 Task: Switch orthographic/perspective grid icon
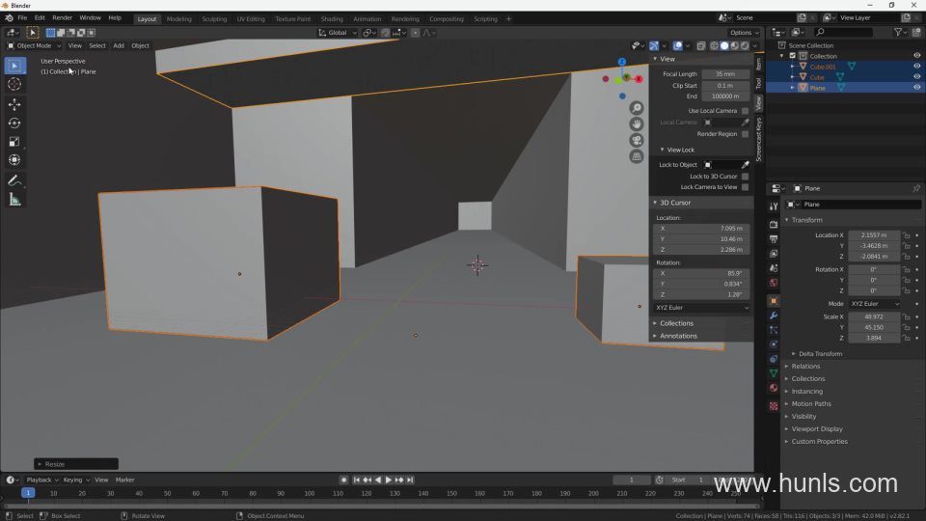[636, 156]
